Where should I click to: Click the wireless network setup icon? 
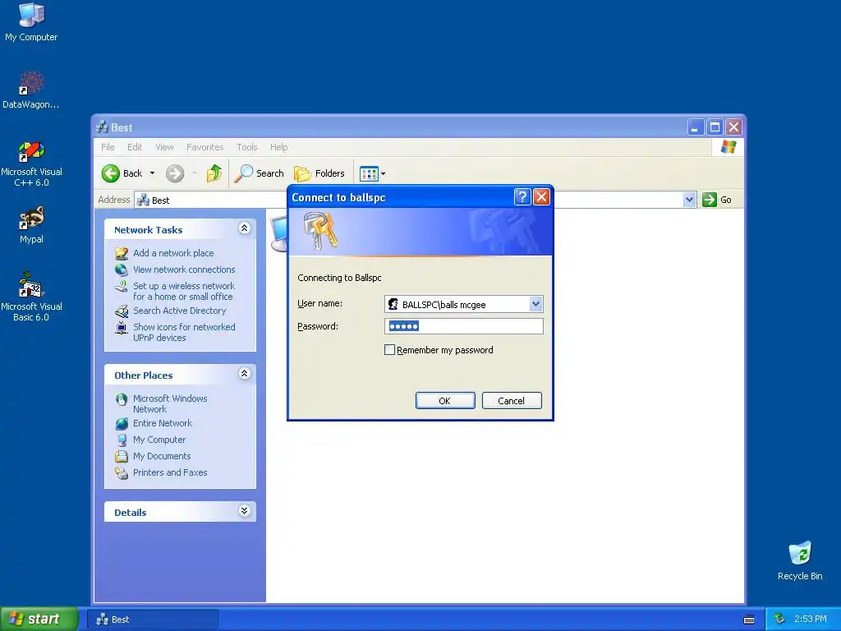[x=122, y=287]
